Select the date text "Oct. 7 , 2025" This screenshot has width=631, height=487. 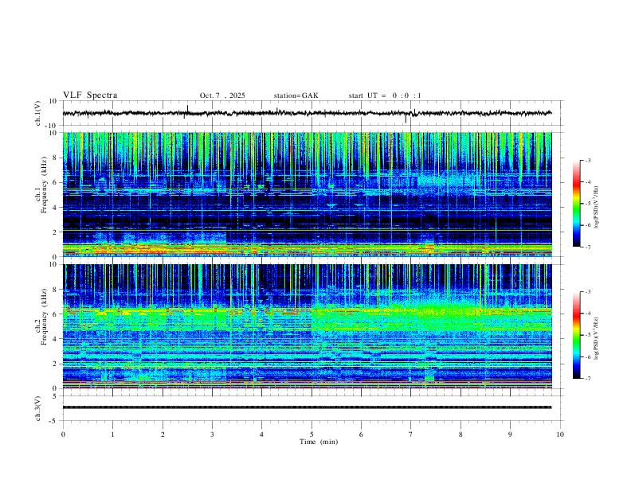[222, 95]
